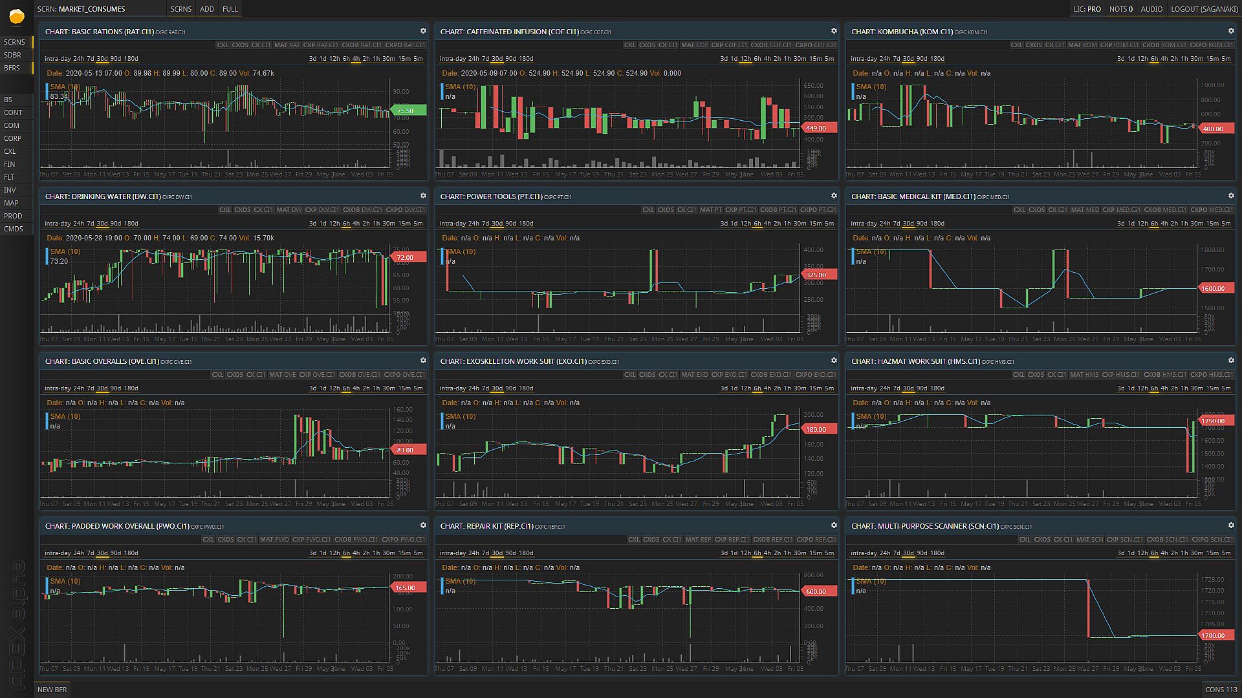Open Kombucha chart settings gear
Viewport: 1242px width, 698px height.
pyautogui.click(x=1231, y=31)
